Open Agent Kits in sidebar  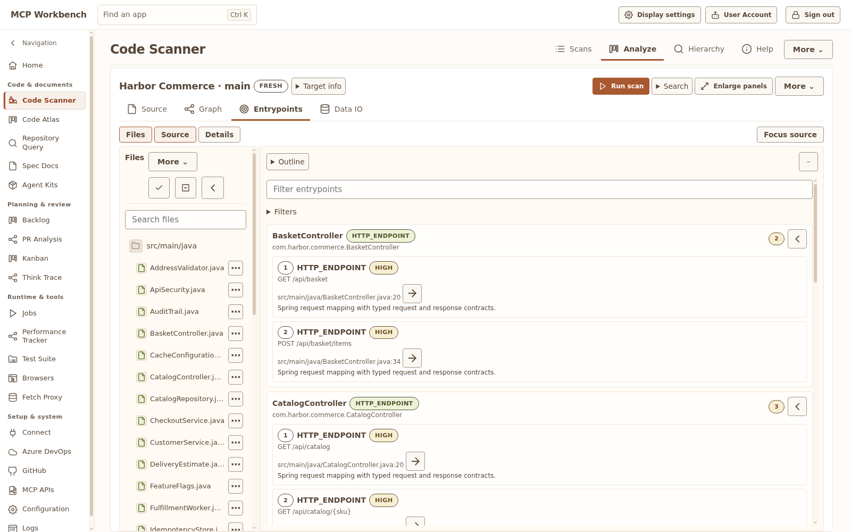pos(45,185)
